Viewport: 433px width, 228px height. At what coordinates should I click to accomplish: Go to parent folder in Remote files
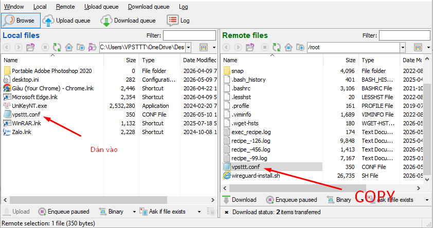[x=250, y=47]
